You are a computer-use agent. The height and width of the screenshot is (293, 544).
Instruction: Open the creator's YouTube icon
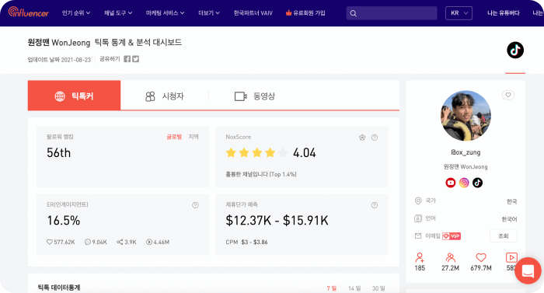tap(450, 183)
